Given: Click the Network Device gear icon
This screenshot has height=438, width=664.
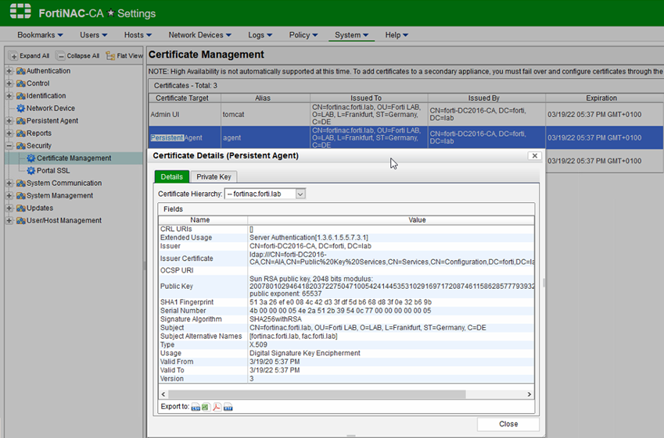Looking at the screenshot, I should pyautogui.click(x=21, y=109).
